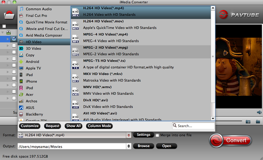The image size is (263, 160).
Task: Select the HD Video category
Action: 44,42
